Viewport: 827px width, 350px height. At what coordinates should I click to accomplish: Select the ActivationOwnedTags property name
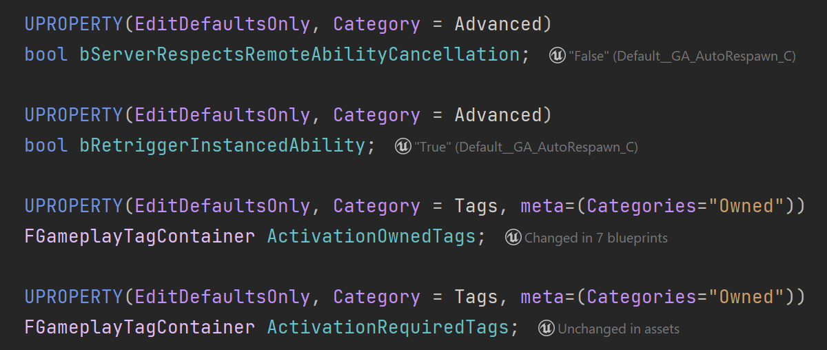[x=371, y=236]
